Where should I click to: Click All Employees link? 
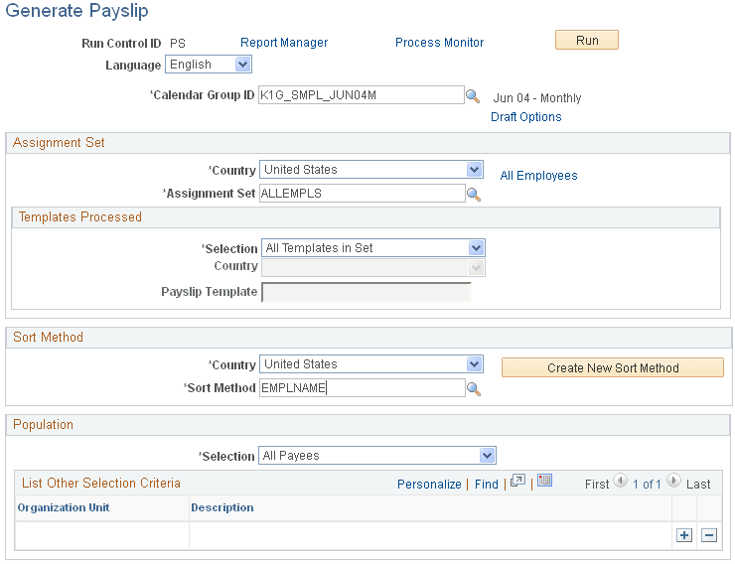pos(538,176)
